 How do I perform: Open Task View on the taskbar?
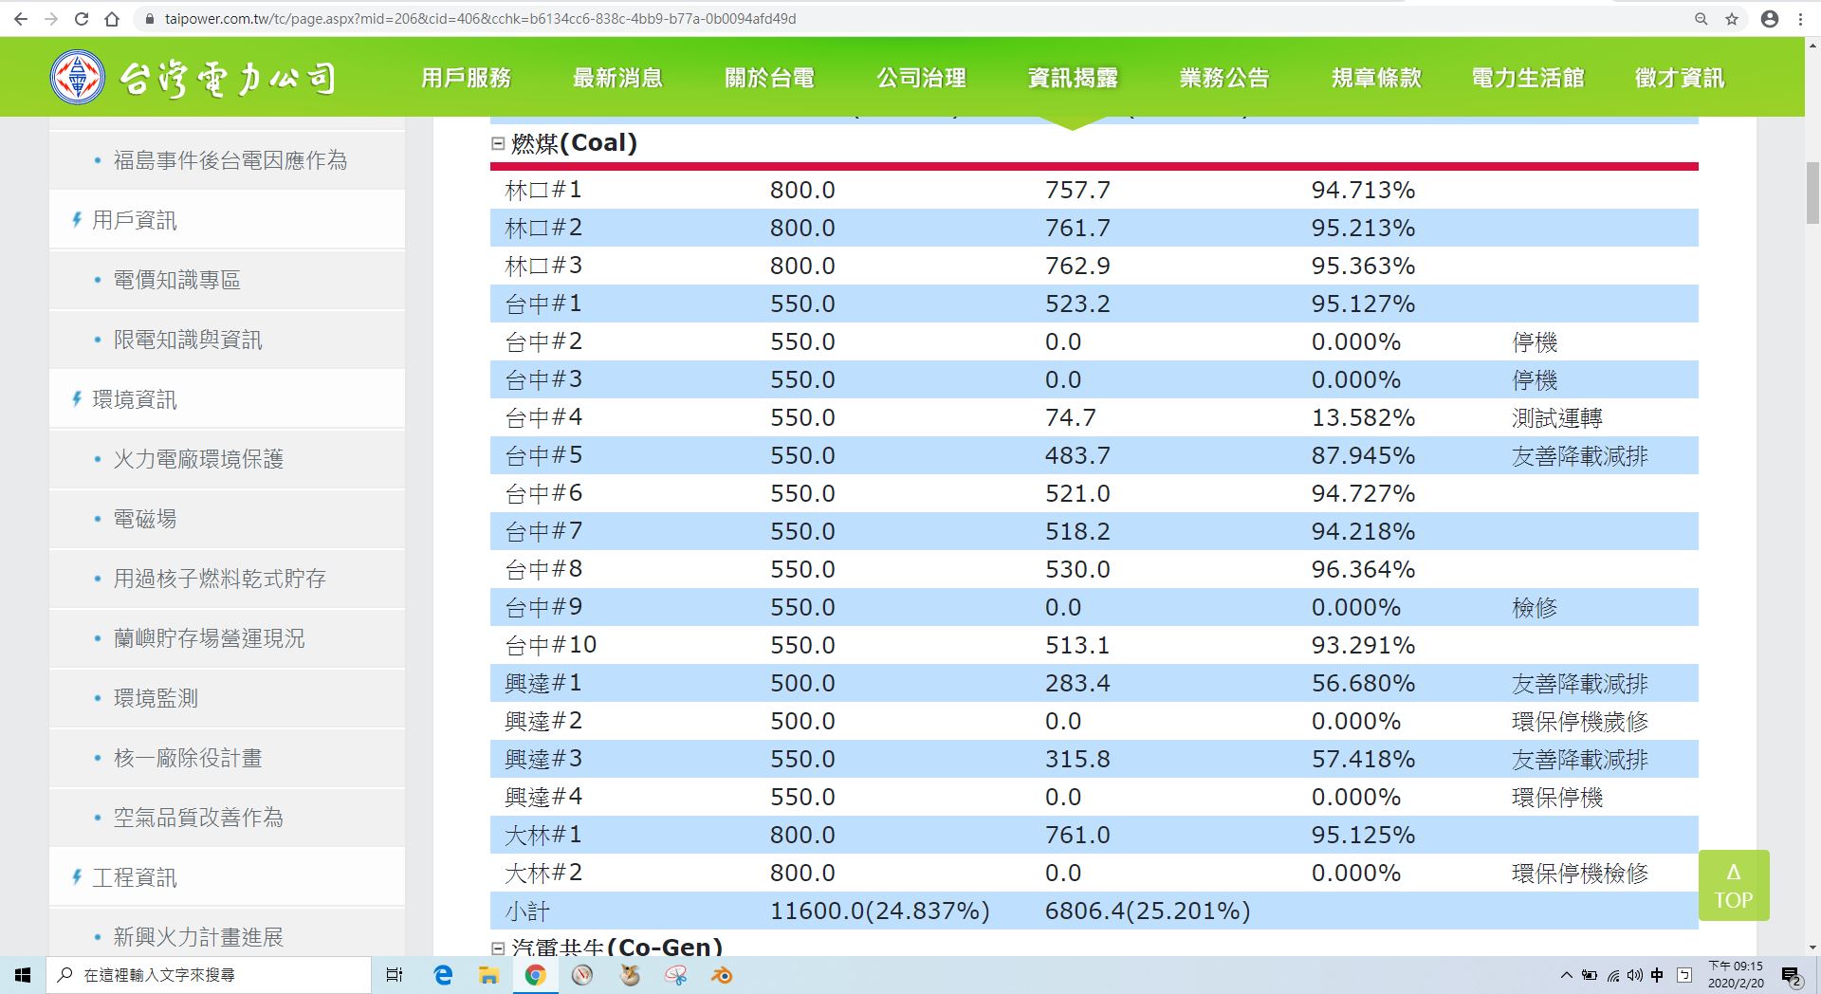pos(395,975)
